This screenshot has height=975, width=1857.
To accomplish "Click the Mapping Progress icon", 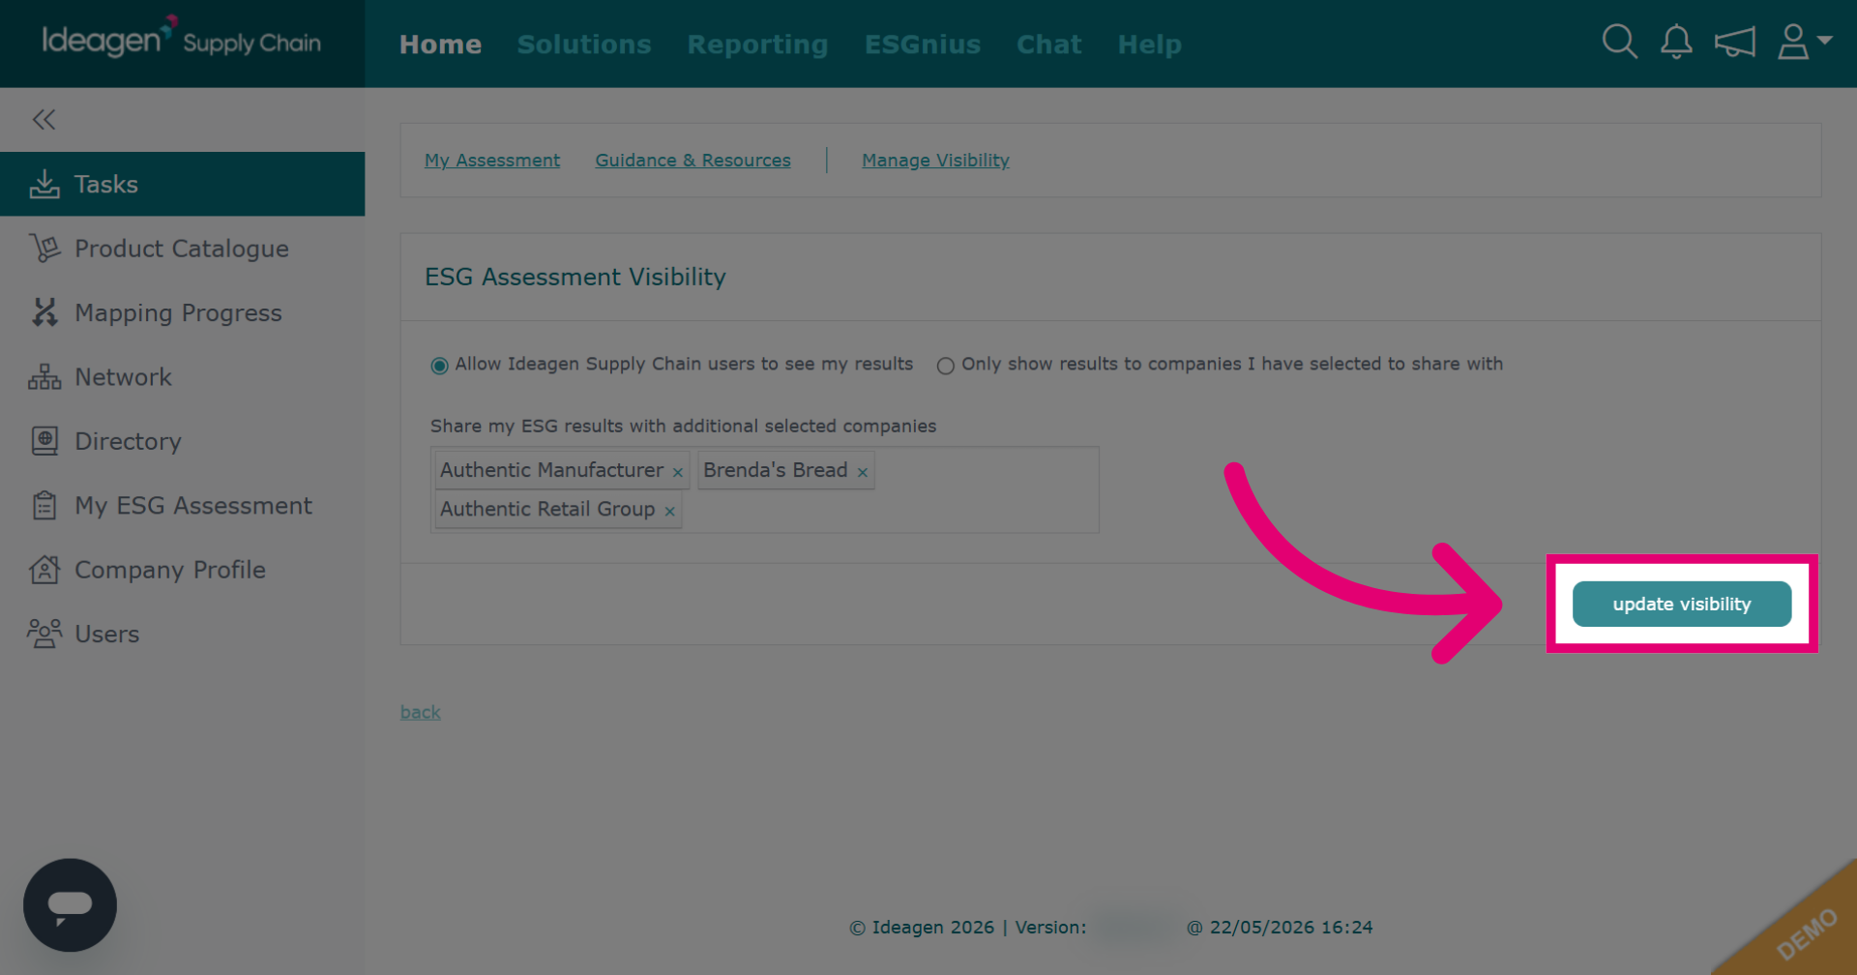I will [x=44, y=312].
